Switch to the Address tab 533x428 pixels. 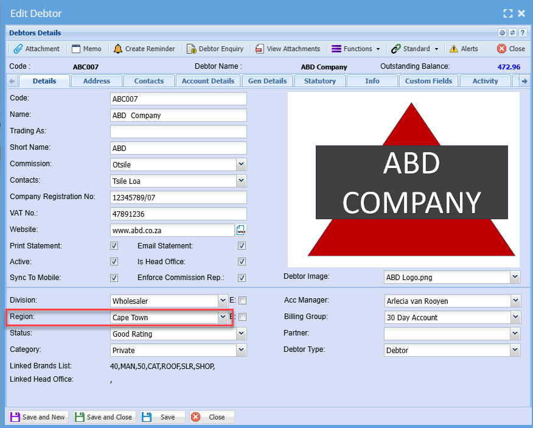tap(97, 81)
